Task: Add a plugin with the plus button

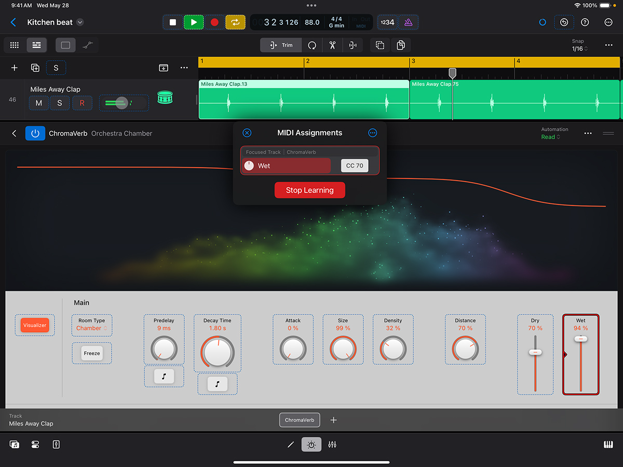Action: click(333, 420)
